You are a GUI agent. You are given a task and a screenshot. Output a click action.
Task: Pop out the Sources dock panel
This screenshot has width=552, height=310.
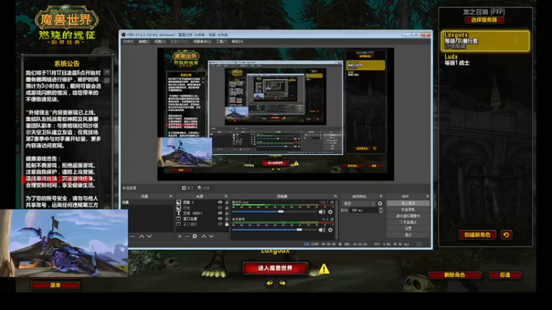coord(226,196)
